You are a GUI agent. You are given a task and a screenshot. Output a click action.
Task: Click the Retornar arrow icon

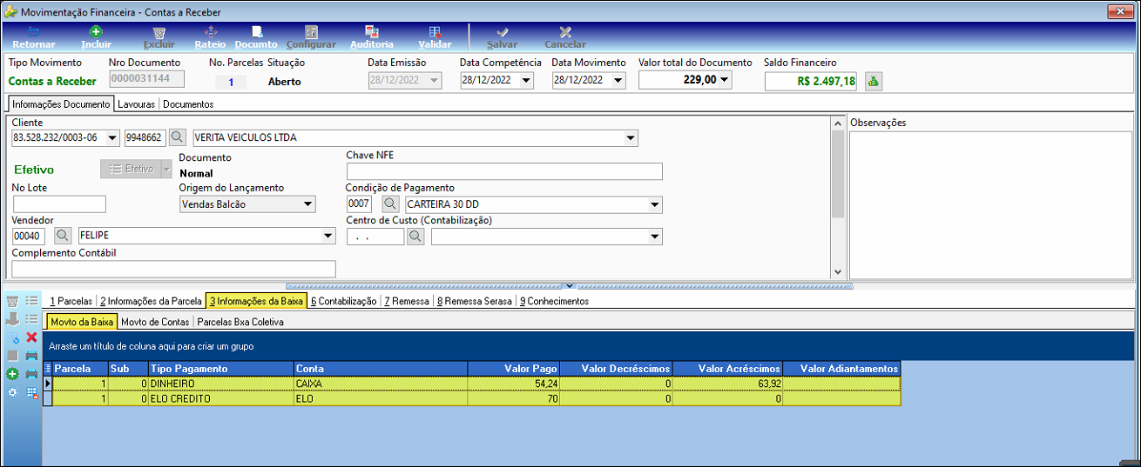coord(33,32)
